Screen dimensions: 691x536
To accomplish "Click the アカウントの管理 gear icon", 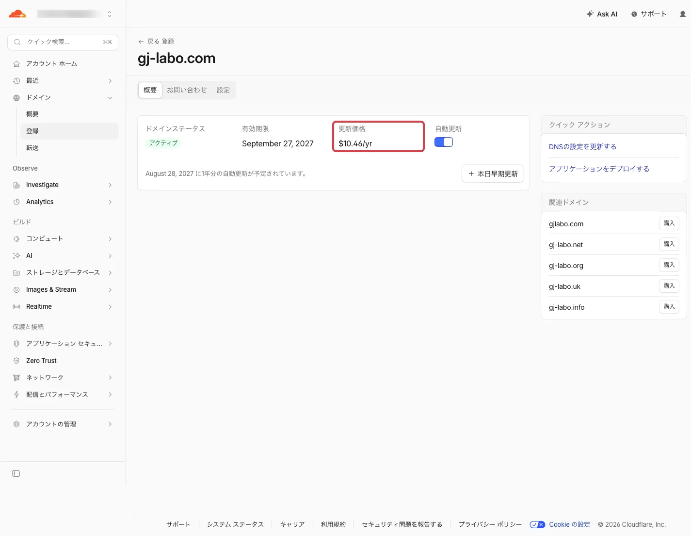I will tap(16, 424).
